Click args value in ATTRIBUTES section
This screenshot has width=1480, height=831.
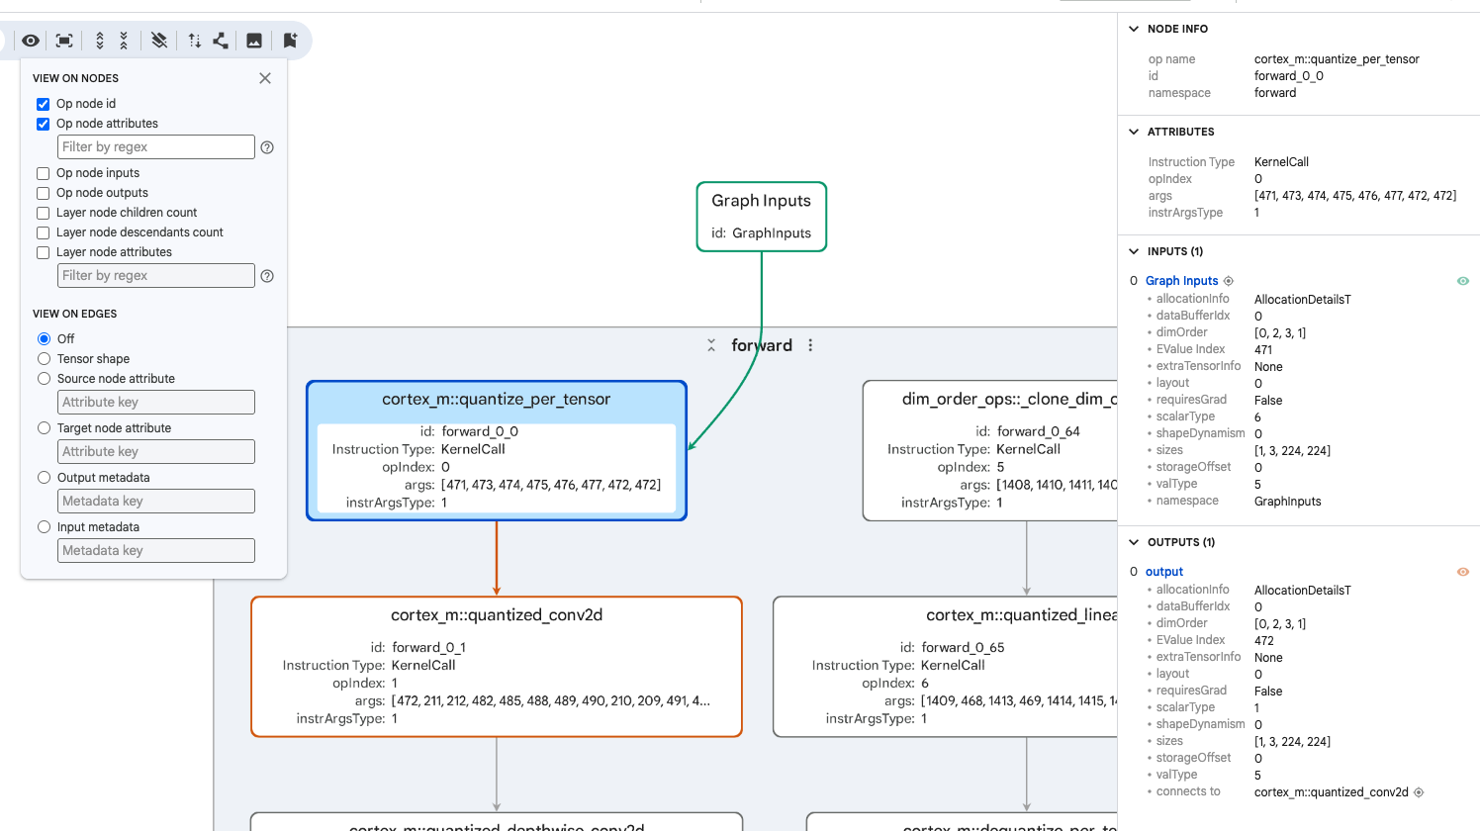pyautogui.click(x=1355, y=196)
